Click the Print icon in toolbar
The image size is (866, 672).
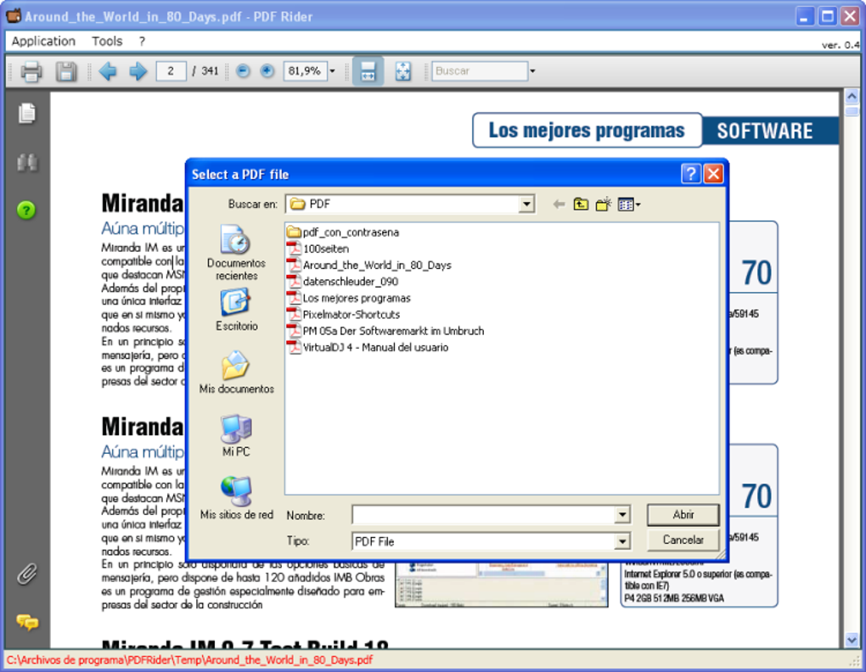click(31, 71)
